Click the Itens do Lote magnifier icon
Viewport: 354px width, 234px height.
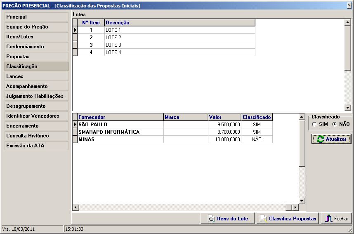[x=211, y=218]
